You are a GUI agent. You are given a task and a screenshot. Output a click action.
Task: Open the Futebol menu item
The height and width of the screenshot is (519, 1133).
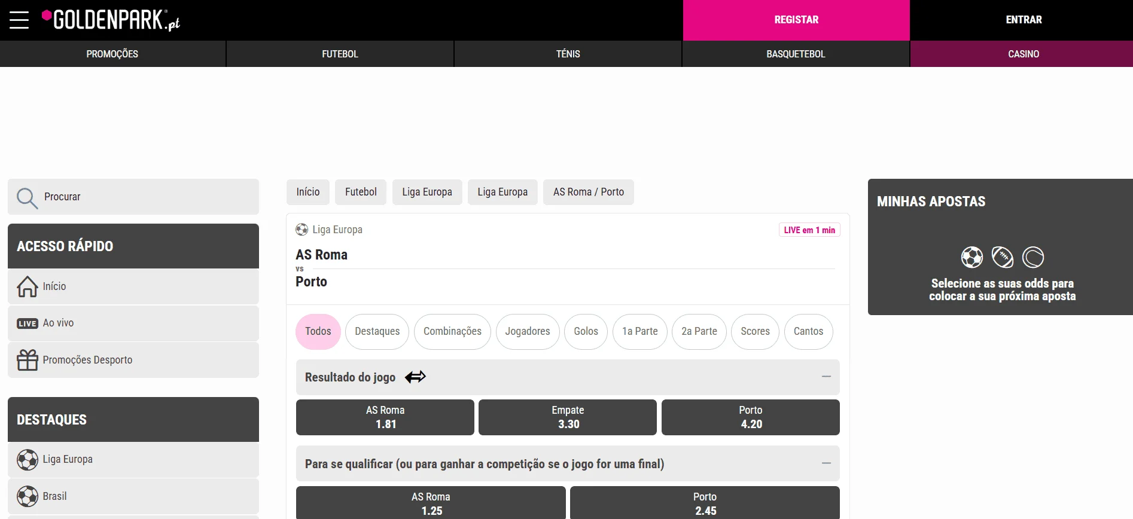click(x=340, y=54)
